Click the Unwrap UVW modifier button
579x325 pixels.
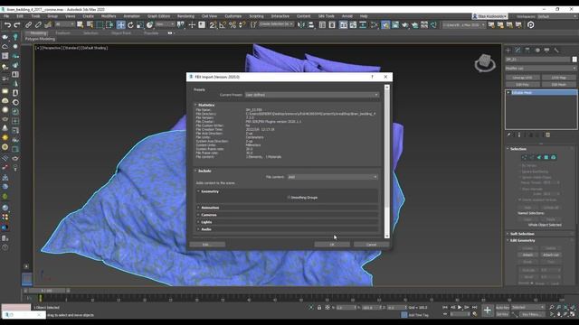tap(523, 78)
